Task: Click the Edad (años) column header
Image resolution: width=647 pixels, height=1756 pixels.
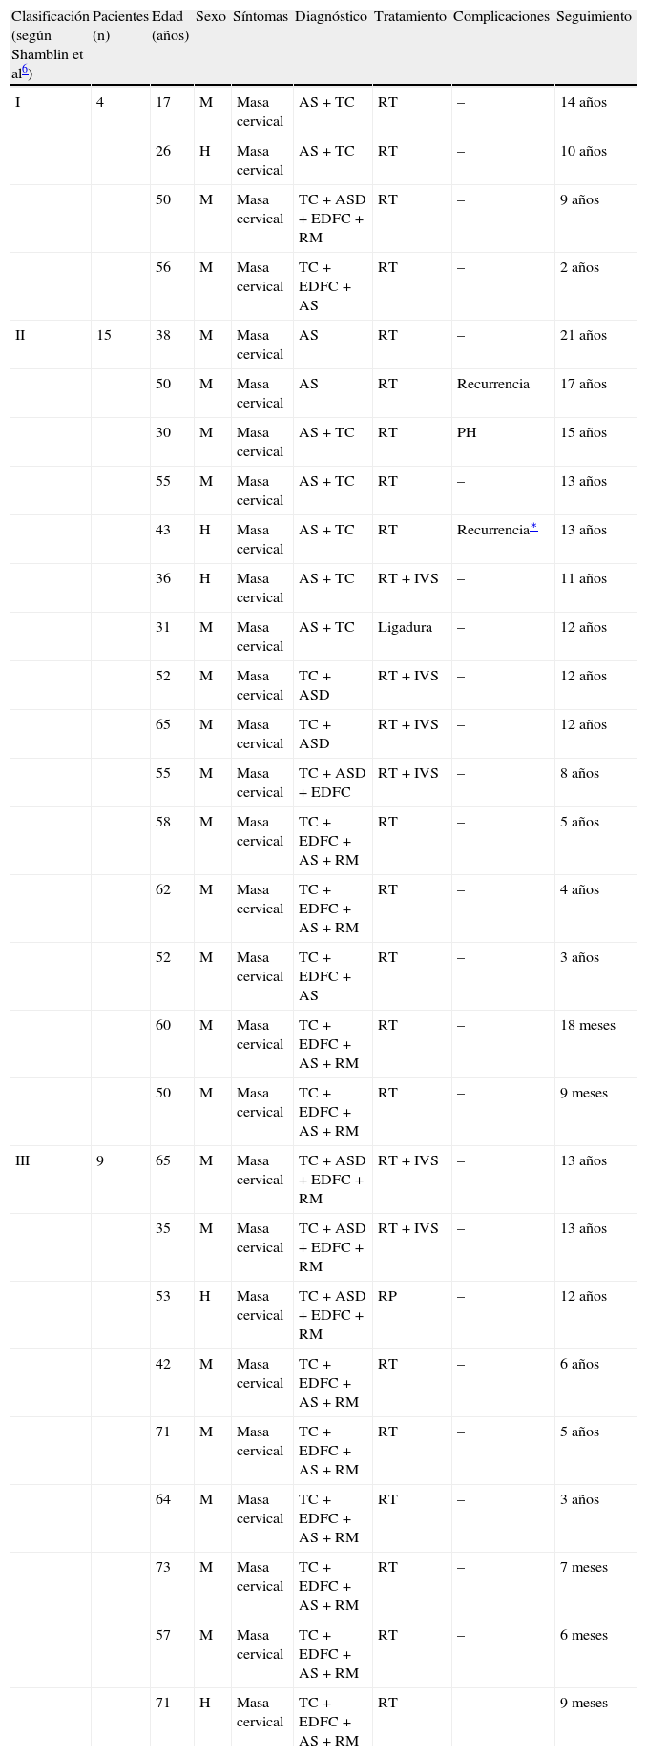Action: point(170,26)
